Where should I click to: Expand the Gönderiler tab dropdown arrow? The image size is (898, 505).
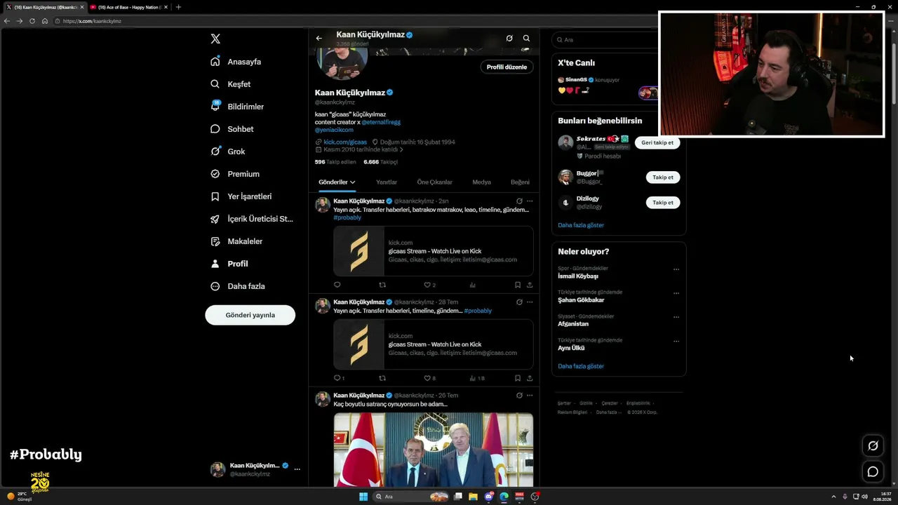point(353,182)
